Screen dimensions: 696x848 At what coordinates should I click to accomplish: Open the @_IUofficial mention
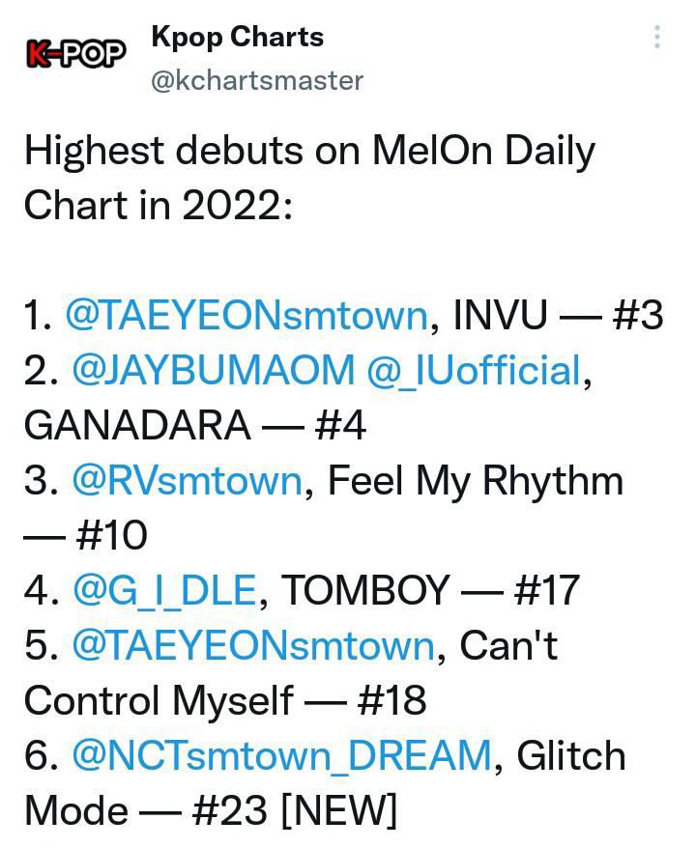coord(474,371)
